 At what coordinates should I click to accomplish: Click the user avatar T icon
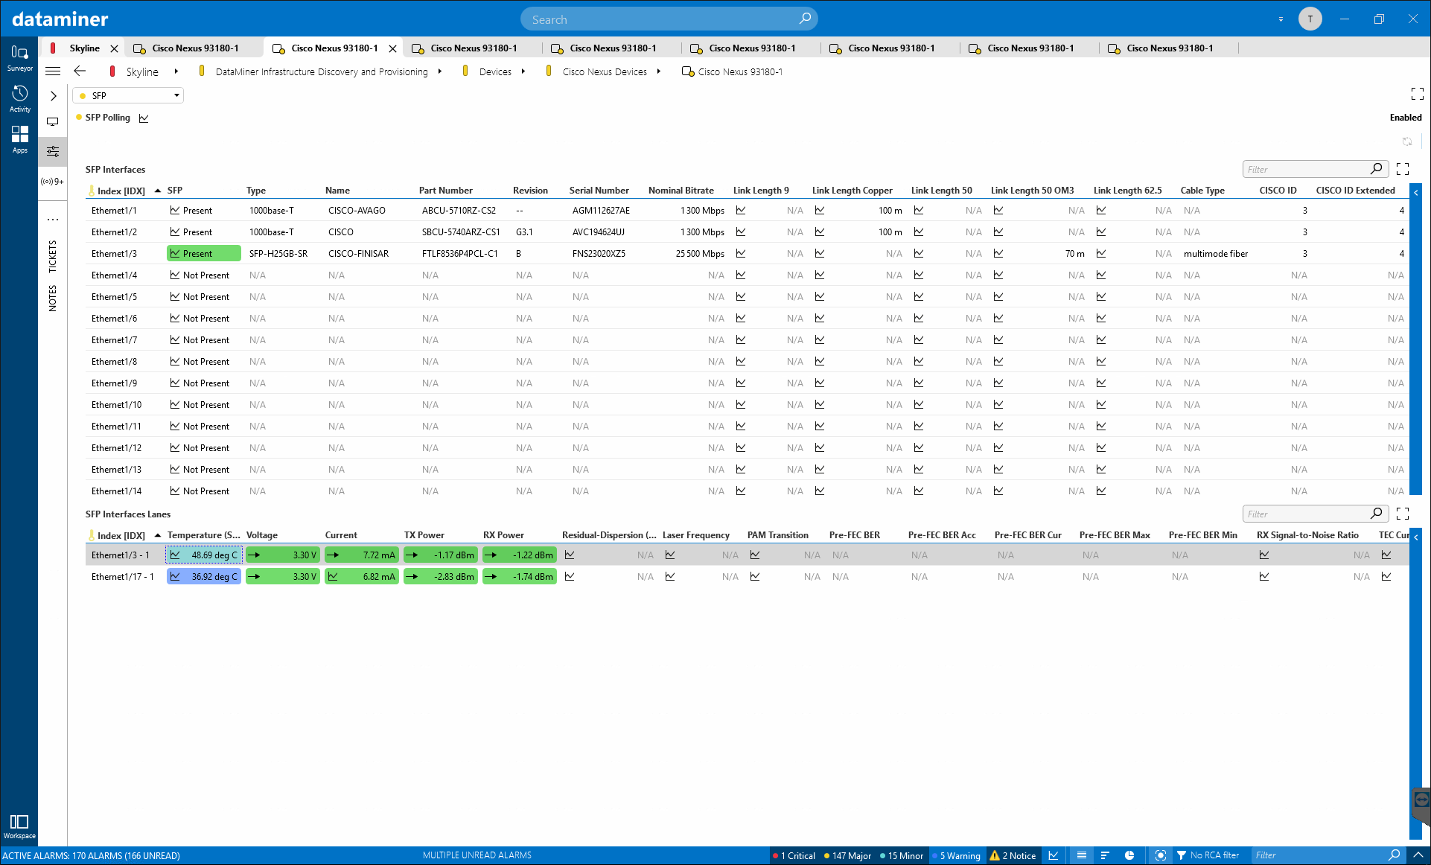pyautogui.click(x=1310, y=19)
